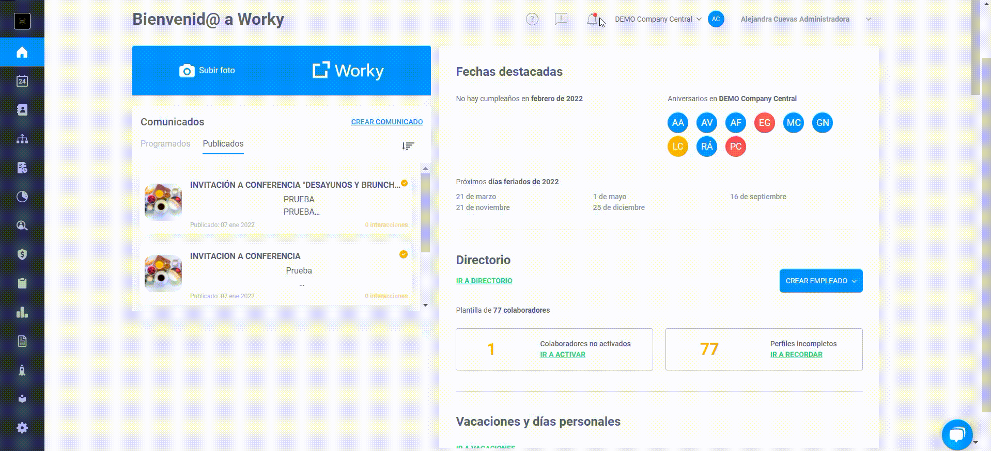Click Subir foto text
Screen dimensions: 991x451
point(217,70)
